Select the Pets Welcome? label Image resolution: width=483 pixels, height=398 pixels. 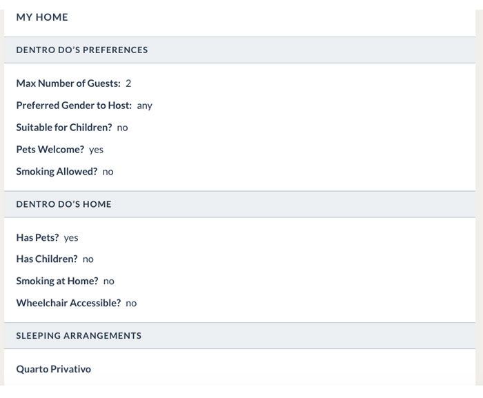tap(50, 150)
